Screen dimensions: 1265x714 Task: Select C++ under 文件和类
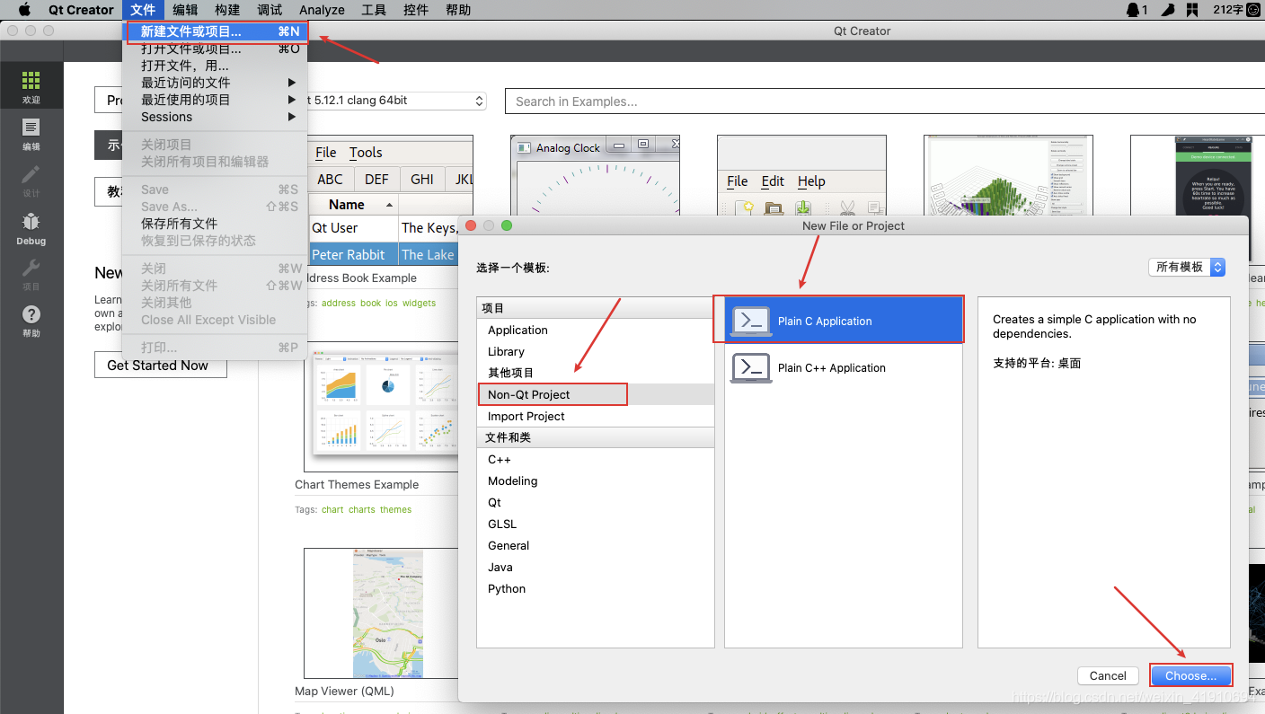[x=596, y=459]
